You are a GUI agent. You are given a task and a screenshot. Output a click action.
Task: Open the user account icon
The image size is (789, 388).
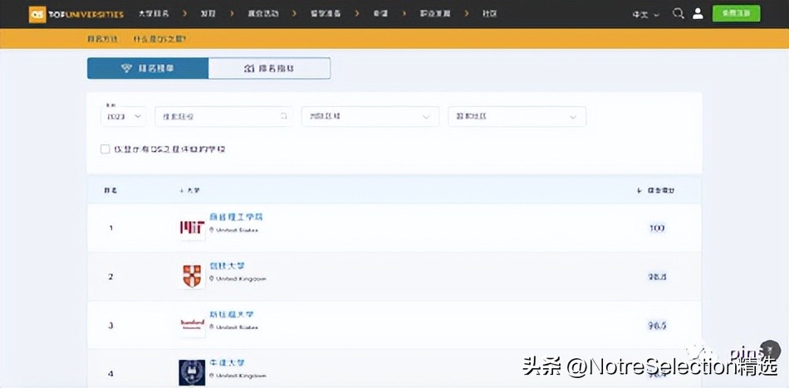pyautogui.click(x=698, y=14)
